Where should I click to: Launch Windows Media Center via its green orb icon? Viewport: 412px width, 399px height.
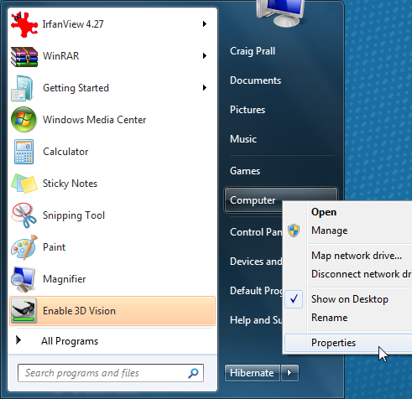click(x=23, y=120)
